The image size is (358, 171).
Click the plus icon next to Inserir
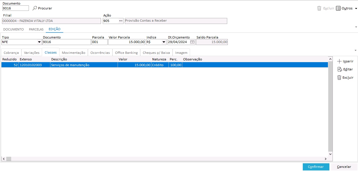coord(339,61)
